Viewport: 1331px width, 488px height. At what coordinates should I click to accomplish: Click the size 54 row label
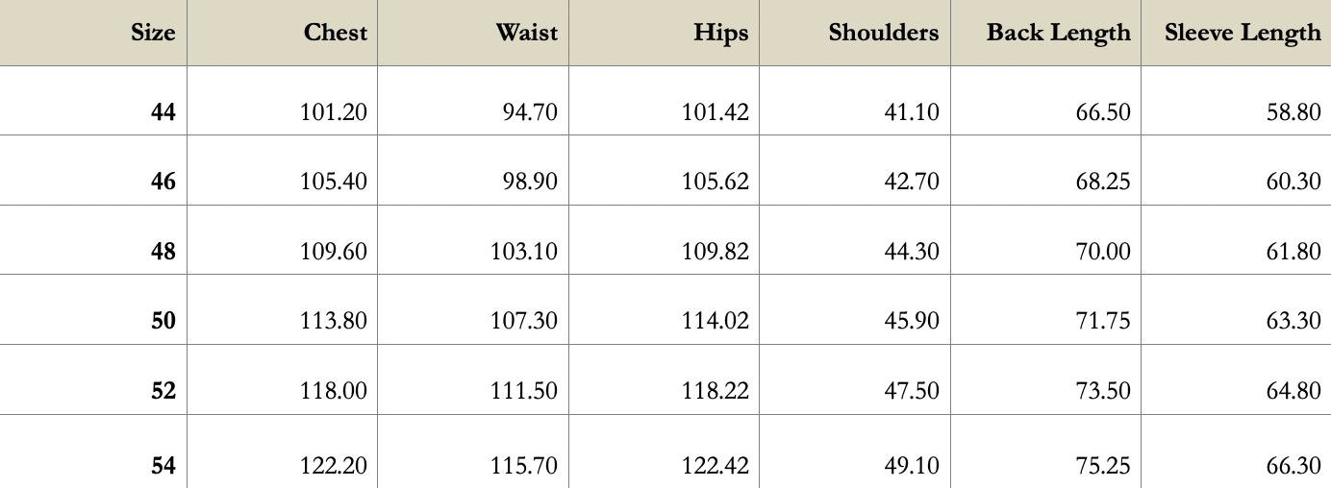coord(163,466)
